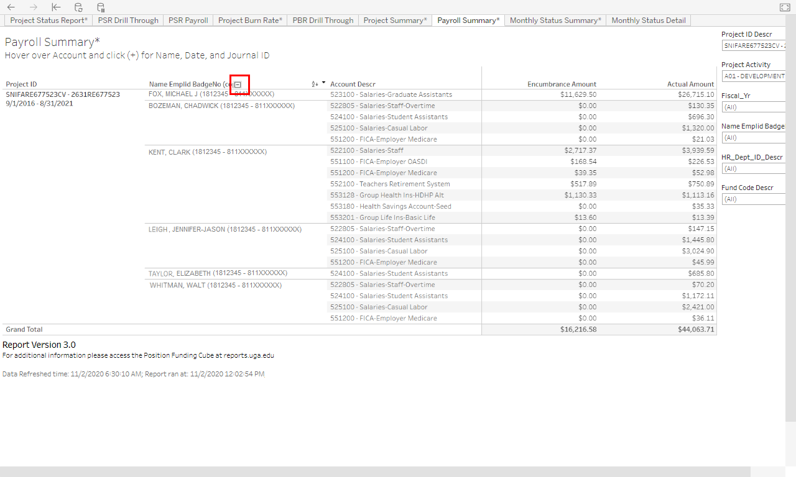Click the $3,939.59 actual amount
This screenshot has width=796, height=477.
(x=698, y=150)
